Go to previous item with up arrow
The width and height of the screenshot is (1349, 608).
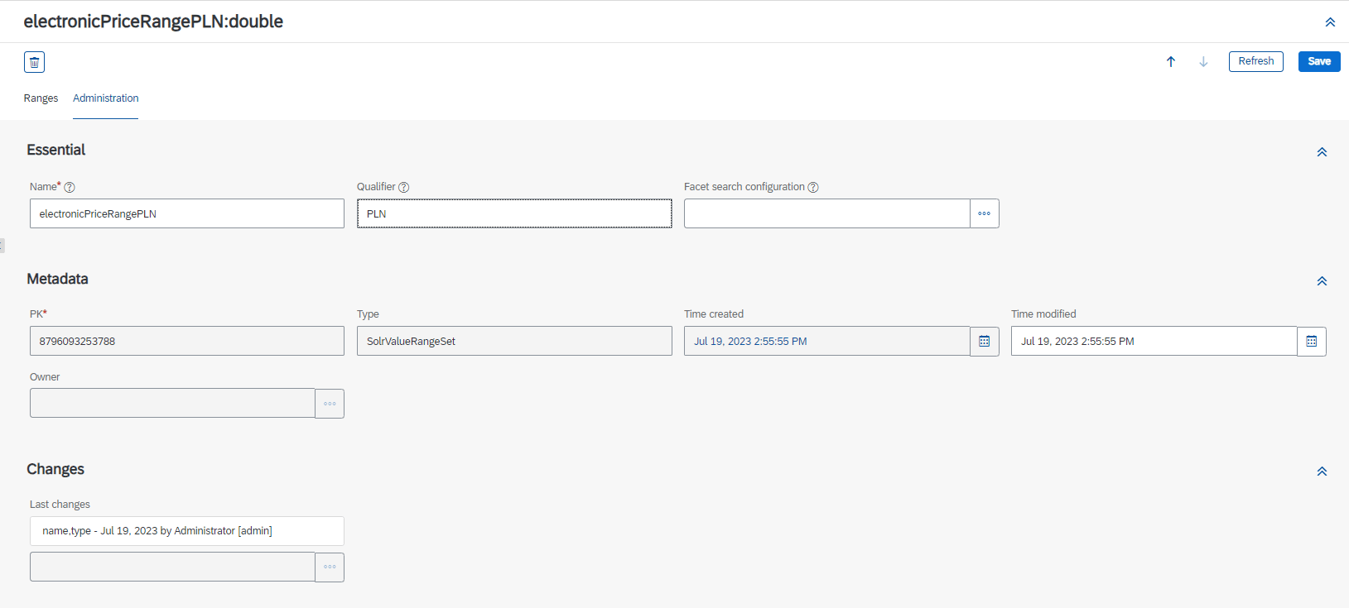point(1171,61)
